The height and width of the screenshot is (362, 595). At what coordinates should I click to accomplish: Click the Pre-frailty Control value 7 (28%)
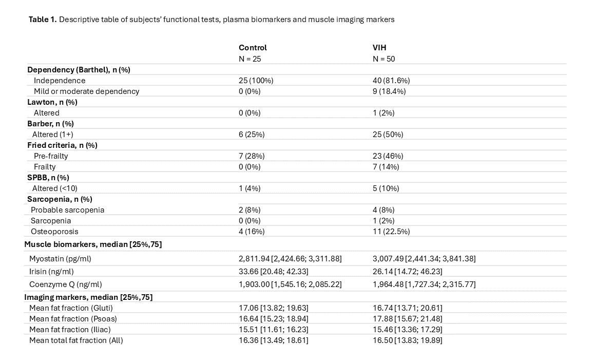[252, 156]
